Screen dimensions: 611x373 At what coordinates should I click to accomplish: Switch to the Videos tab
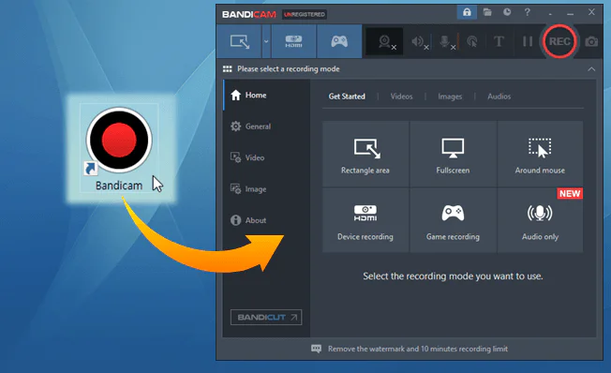coord(401,97)
